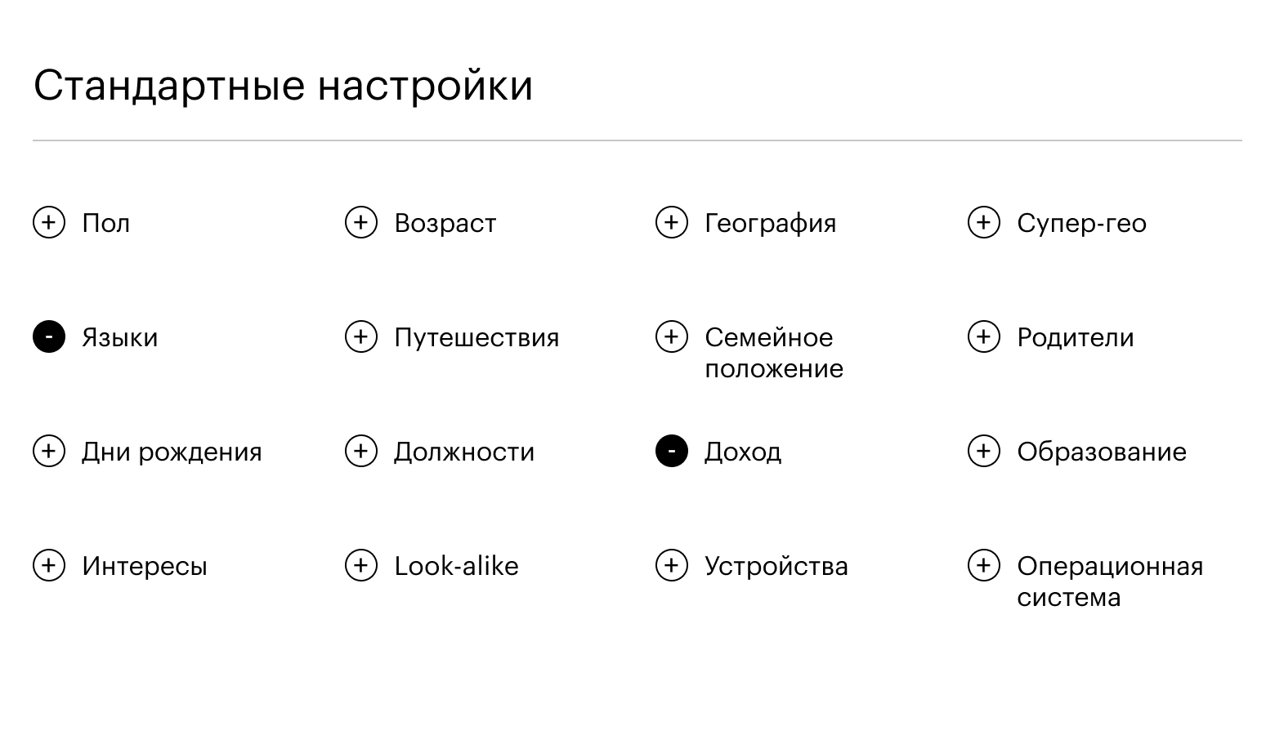Expand Устройства with its plus circle

point(672,565)
